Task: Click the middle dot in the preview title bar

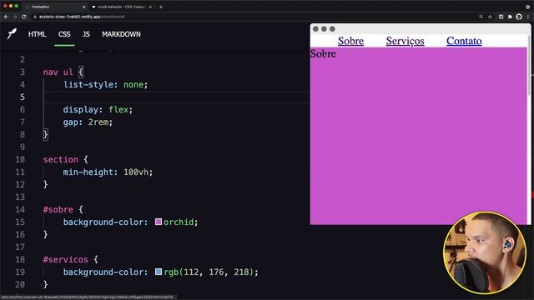Action: coord(324,29)
